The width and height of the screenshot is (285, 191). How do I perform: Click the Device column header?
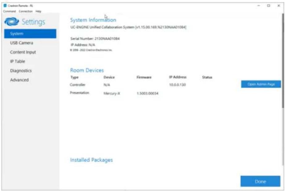point(109,77)
